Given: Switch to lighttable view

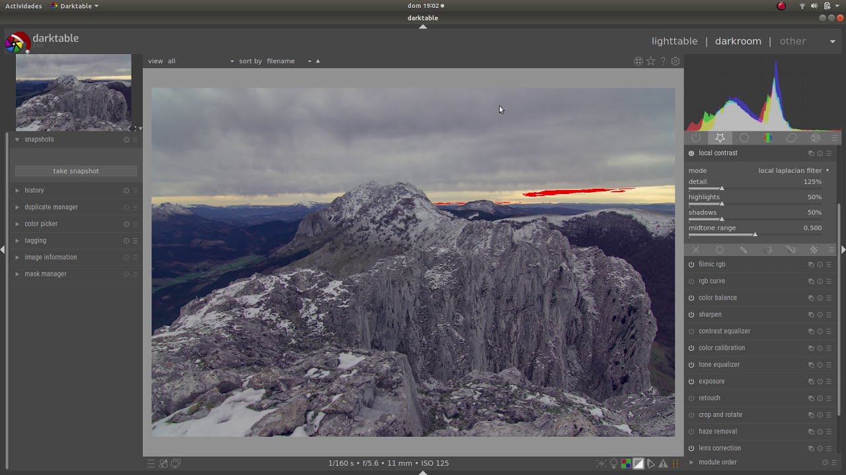Looking at the screenshot, I should [x=674, y=41].
